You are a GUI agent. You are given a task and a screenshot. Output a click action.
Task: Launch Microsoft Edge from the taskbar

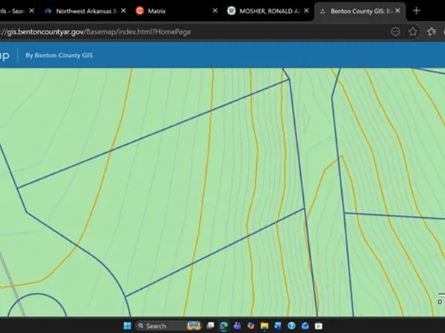tap(224, 326)
